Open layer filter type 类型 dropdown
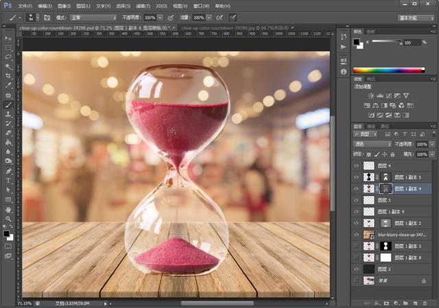Screen dimensions: 439x308 pyautogui.click(x=365, y=134)
